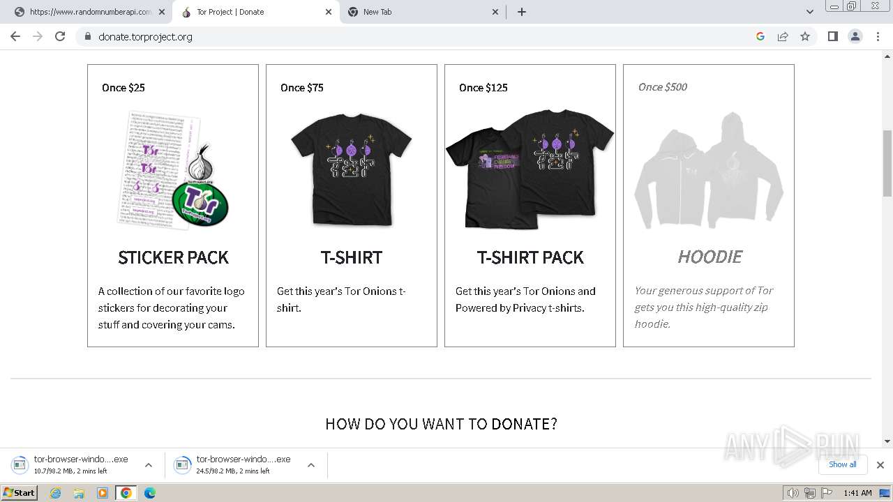The image size is (893, 502).
Task: Open Windows Start menu
Action: tap(20, 493)
